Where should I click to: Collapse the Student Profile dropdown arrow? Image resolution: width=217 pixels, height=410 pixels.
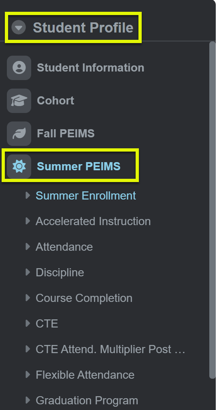(19, 27)
